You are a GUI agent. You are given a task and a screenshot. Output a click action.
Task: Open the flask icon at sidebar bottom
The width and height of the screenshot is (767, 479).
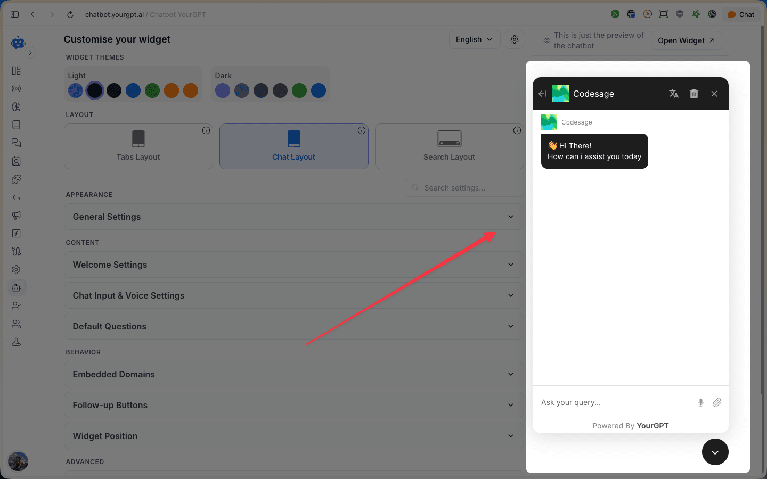[16, 342]
